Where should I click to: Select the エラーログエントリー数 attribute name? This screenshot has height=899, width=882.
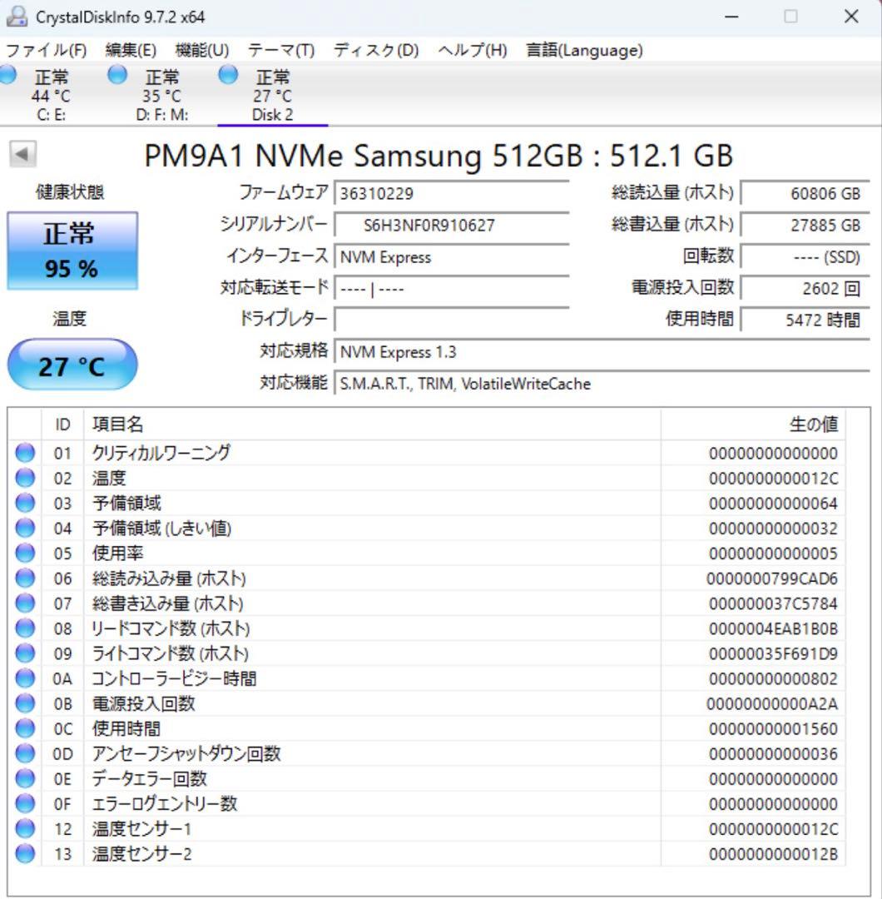tap(165, 803)
